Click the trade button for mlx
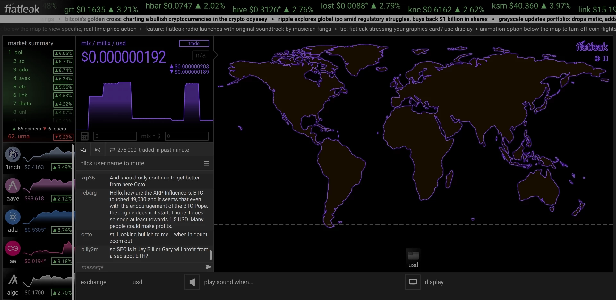 194,43
